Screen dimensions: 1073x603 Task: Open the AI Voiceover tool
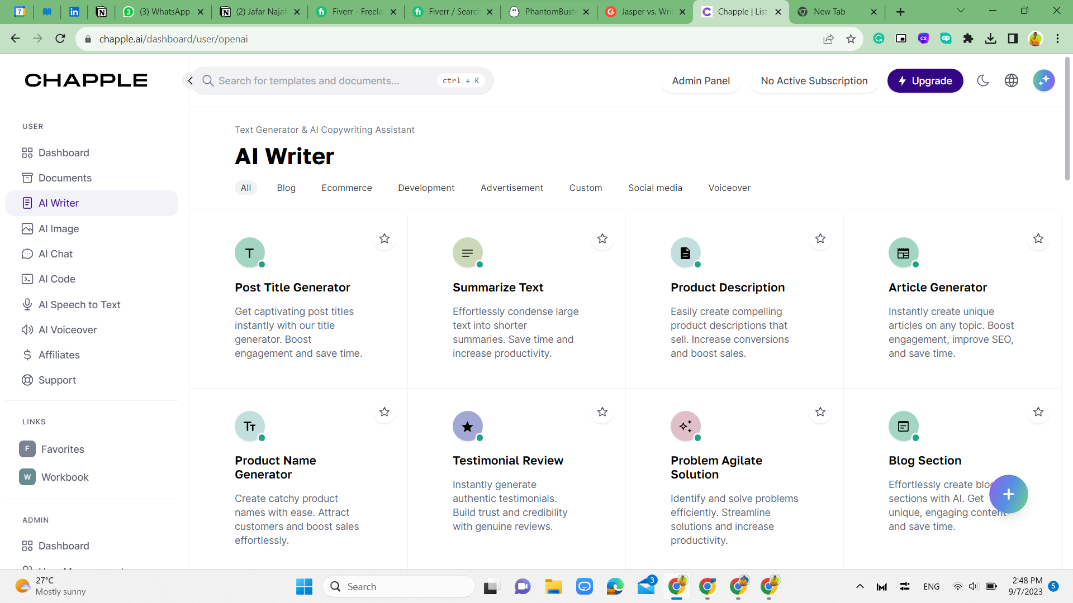(67, 329)
